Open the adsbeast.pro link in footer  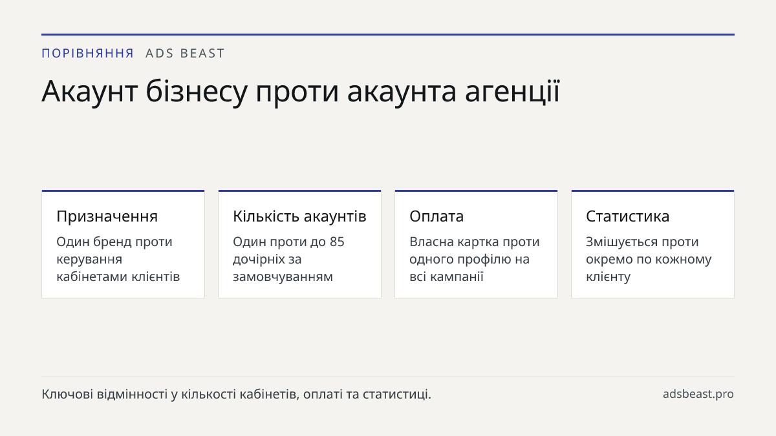click(698, 394)
